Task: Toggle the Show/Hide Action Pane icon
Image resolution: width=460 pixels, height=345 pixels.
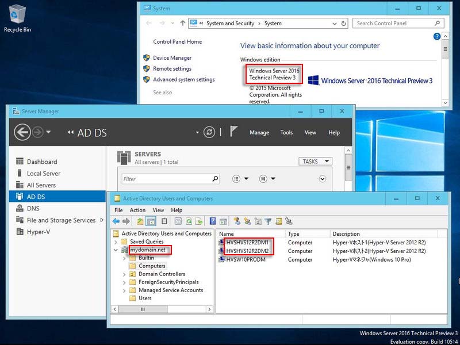Action: tap(223, 221)
